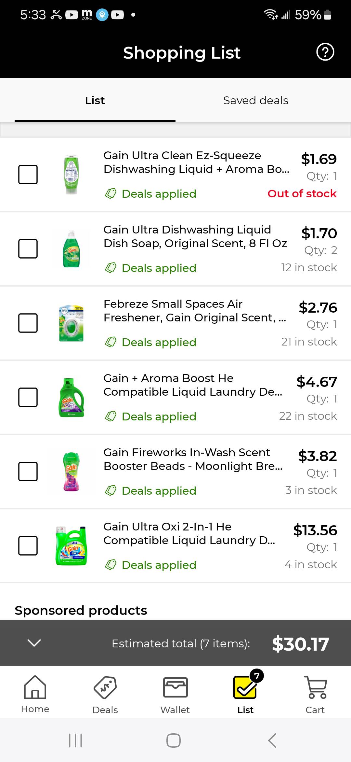The height and width of the screenshot is (762, 351).
Task: Tick the Gain Ultra Oxi 2-In-1 checkbox
Action: point(28,546)
